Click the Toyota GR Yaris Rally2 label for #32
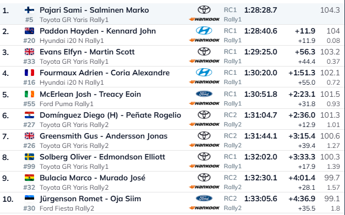 pos(74,188)
